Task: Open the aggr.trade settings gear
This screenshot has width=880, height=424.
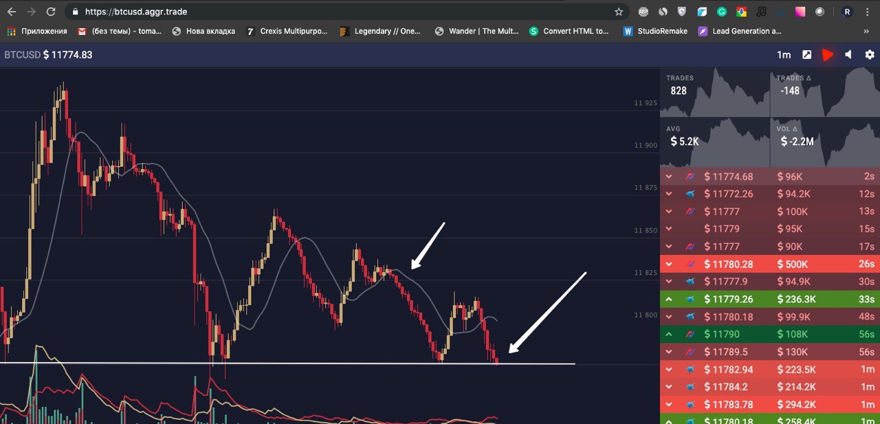Action: (x=869, y=55)
